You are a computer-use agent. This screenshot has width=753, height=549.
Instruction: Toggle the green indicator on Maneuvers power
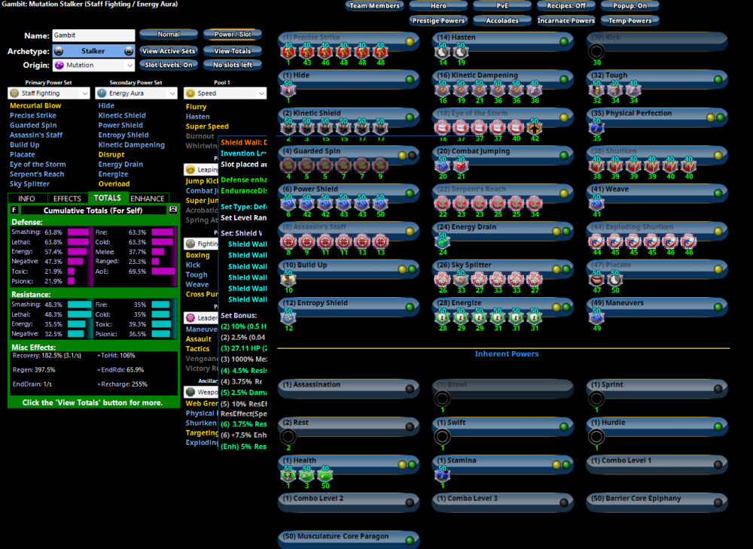point(720,308)
